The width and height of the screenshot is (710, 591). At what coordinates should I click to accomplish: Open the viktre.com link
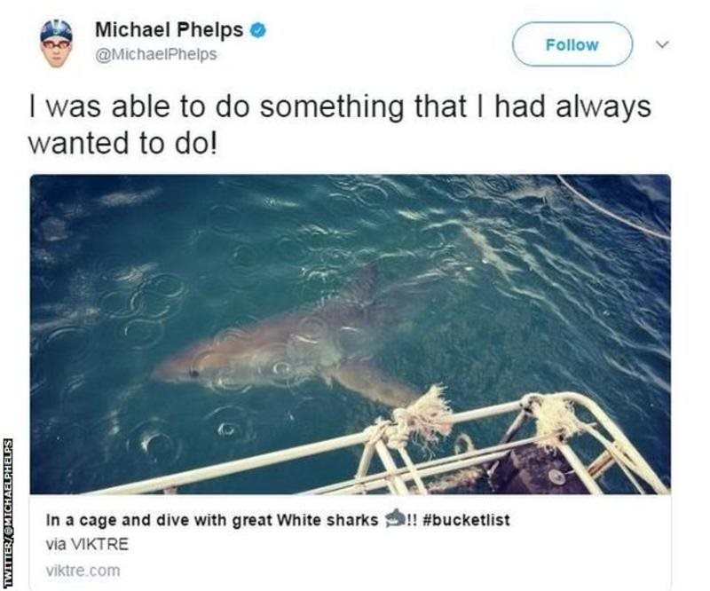(x=83, y=571)
